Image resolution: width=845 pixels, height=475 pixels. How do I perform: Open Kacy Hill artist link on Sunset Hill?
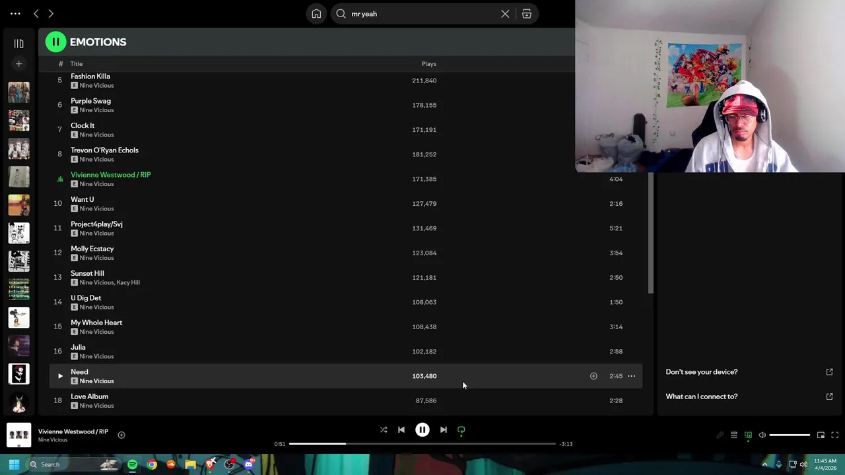(128, 282)
